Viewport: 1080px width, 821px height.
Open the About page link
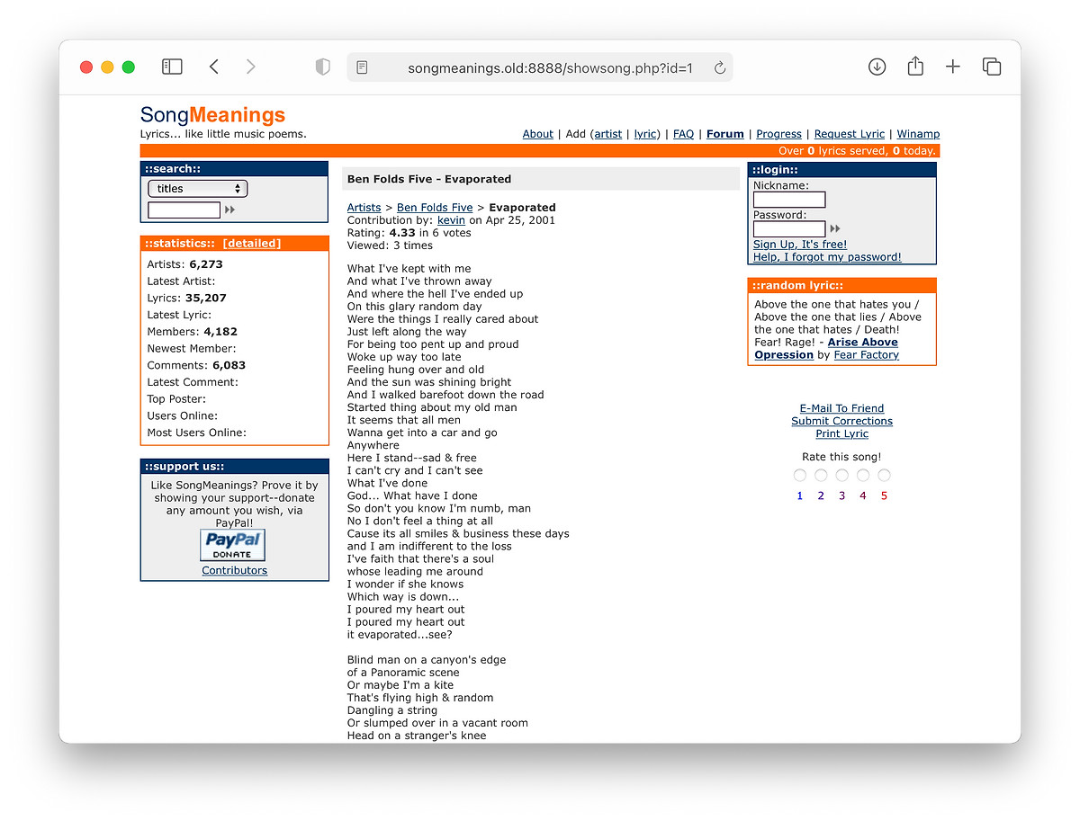tap(538, 134)
